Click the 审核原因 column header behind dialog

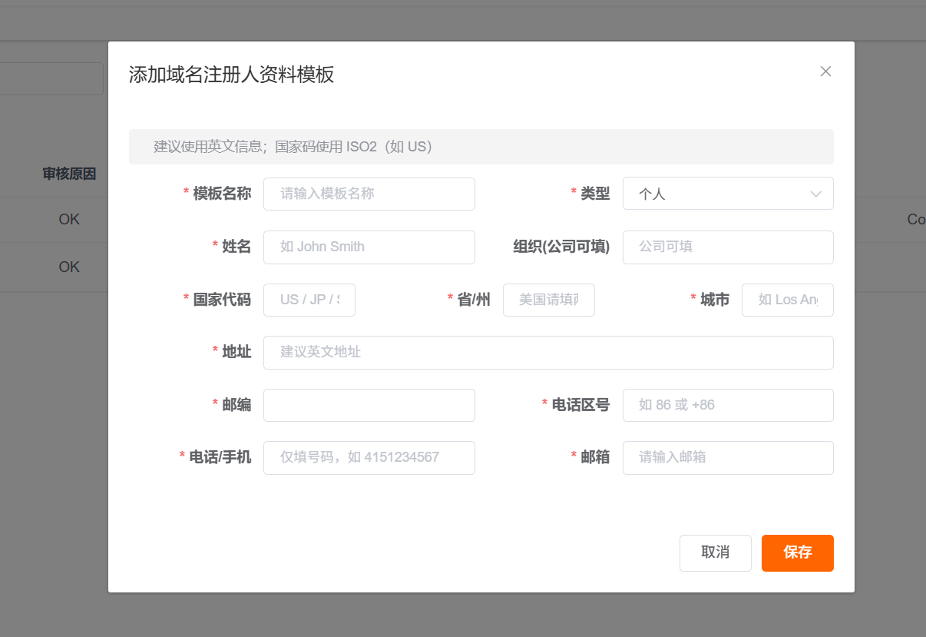pyautogui.click(x=69, y=174)
